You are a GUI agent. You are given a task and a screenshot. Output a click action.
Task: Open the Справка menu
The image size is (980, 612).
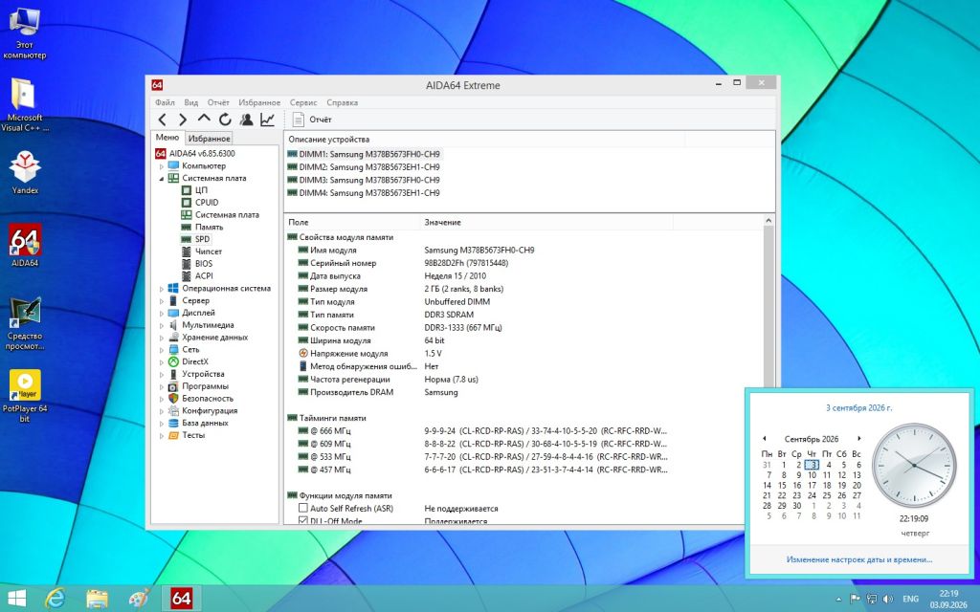342,102
